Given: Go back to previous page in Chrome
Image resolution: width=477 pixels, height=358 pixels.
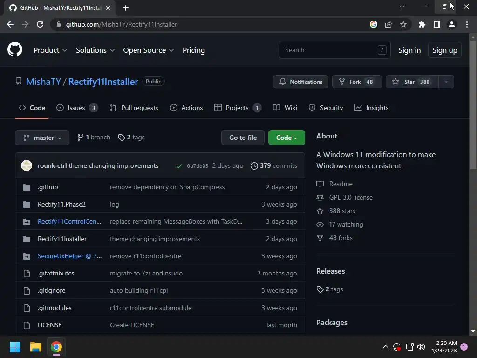Looking at the screenshot, I should click(x=10, y=24).
